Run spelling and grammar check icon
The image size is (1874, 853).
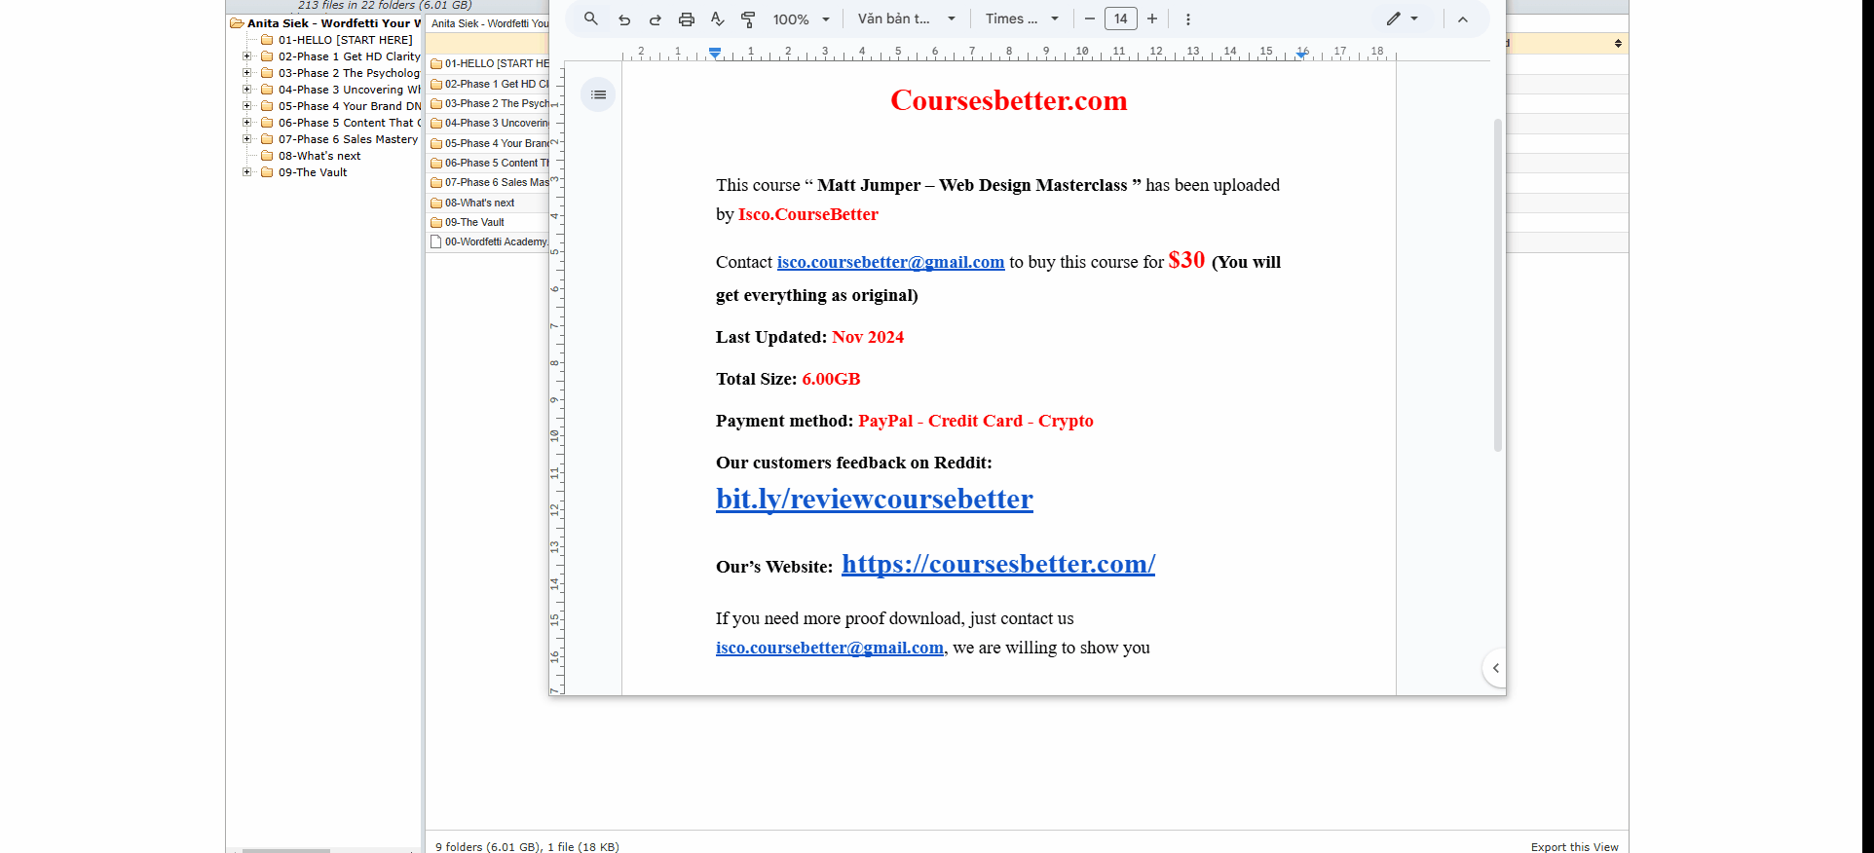pyautogui.click(x=718, y=19)
